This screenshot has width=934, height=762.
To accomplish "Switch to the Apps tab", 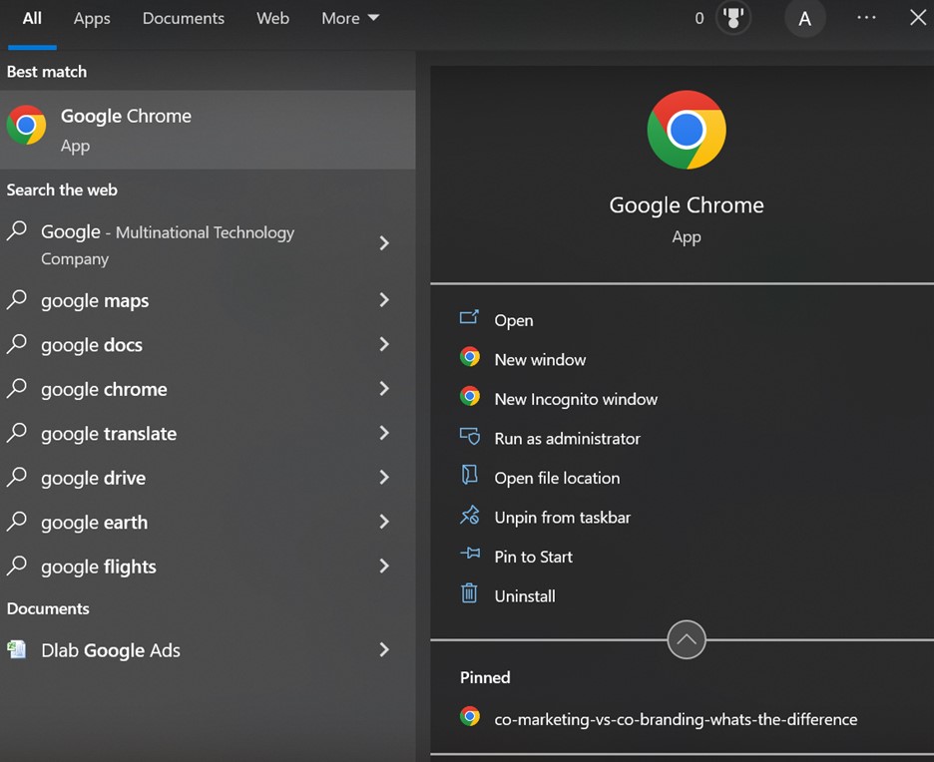I will point(92,18).
